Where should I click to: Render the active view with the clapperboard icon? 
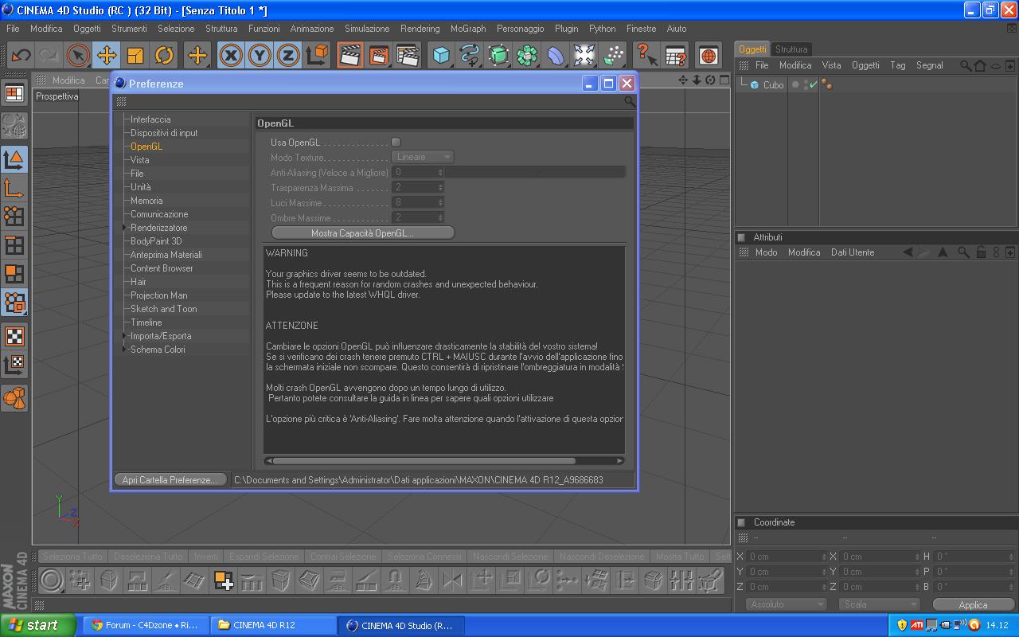[x=349, y=55]
